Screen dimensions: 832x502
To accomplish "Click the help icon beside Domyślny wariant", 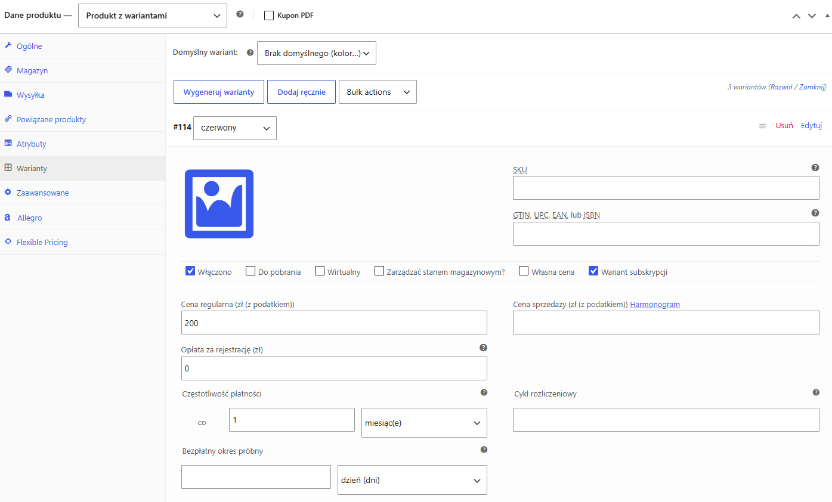I will tap(250, 52).
